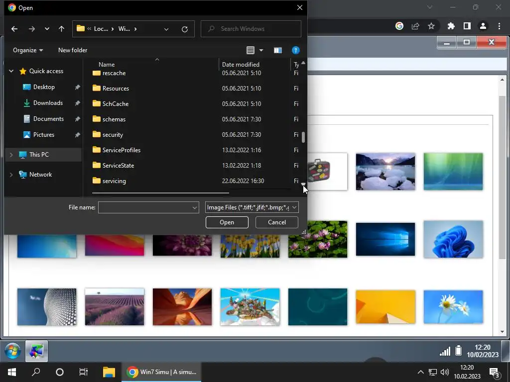Sort by the Name column header
This screenshot has width=510, height=382.
[107, 64]
